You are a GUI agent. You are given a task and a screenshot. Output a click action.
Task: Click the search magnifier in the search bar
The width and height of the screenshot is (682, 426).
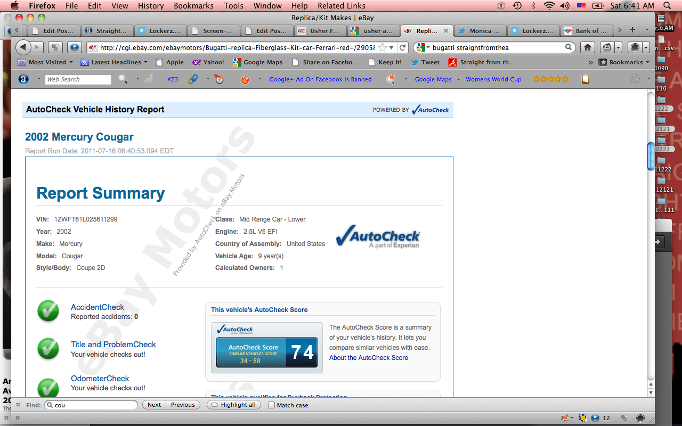click(x=569, y=47)
